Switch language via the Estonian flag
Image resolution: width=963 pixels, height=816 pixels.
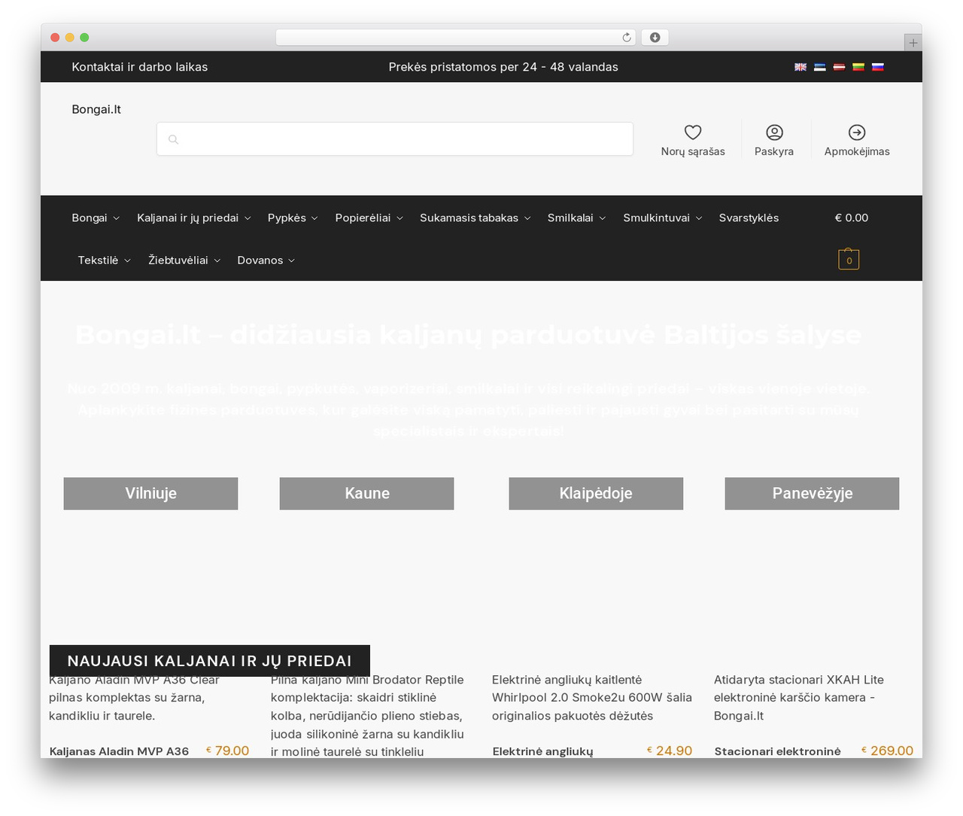click(x=820, y=67)
